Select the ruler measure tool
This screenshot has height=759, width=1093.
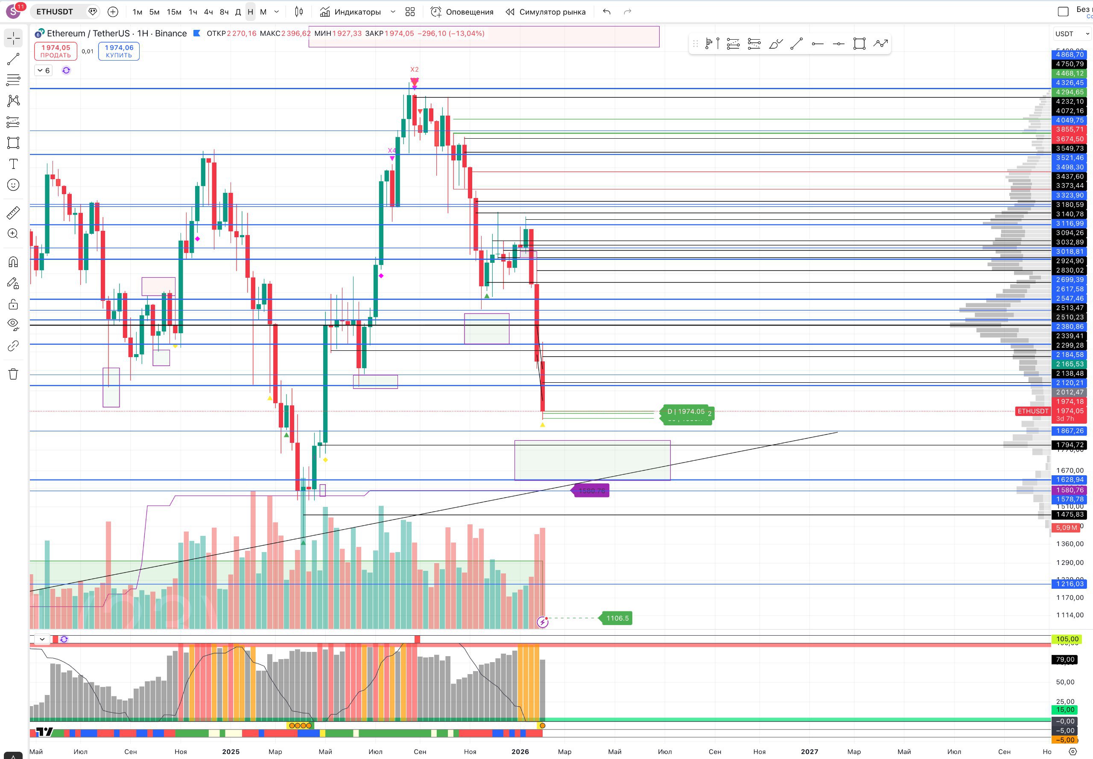13,212
